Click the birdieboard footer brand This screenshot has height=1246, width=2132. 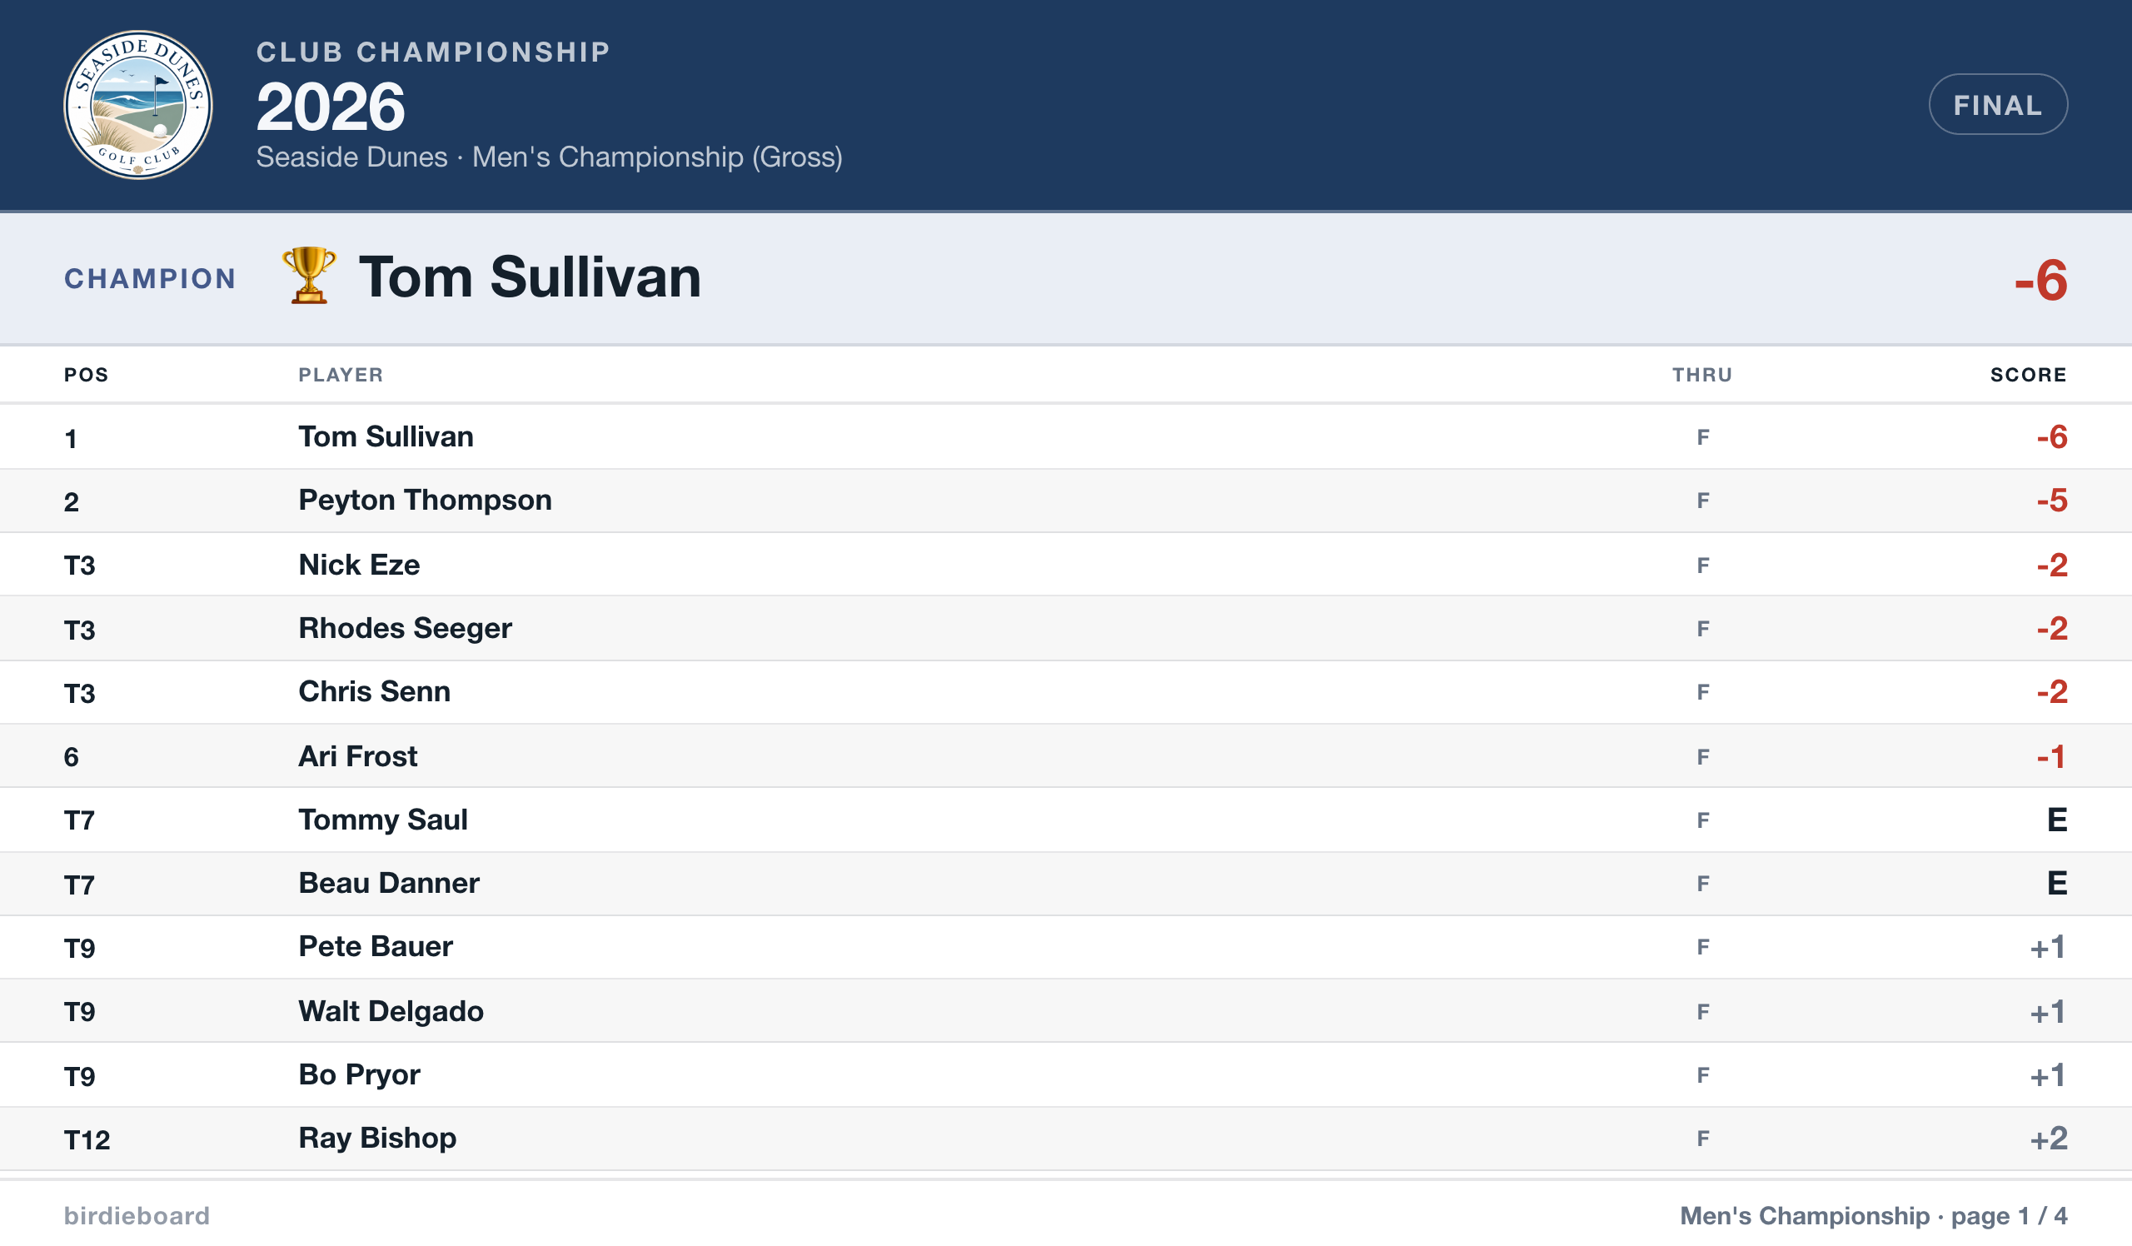pyautogui.click(x=137, y=1215)
